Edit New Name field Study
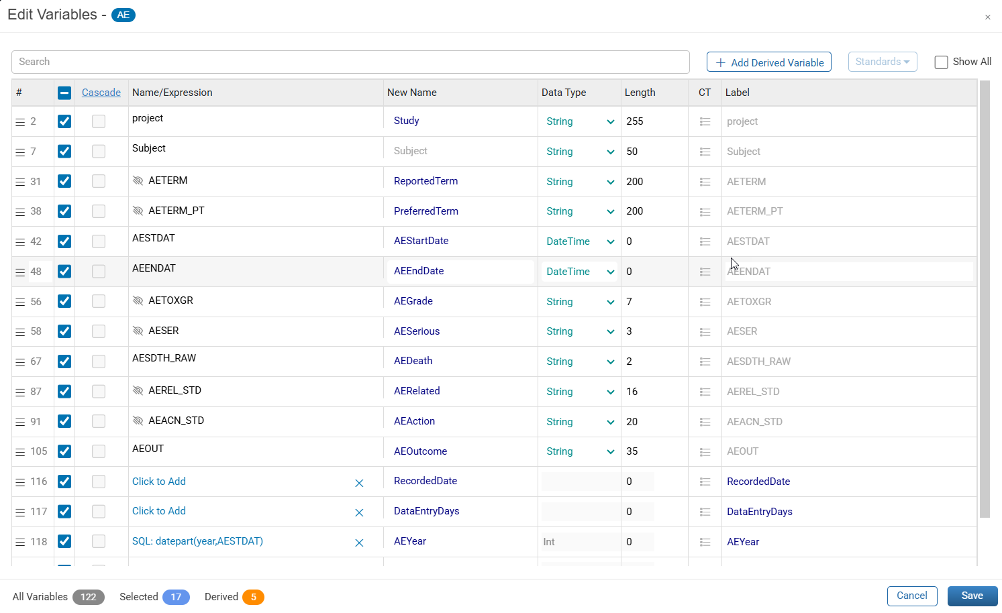Screen dimensions: 1002x613 460,121
